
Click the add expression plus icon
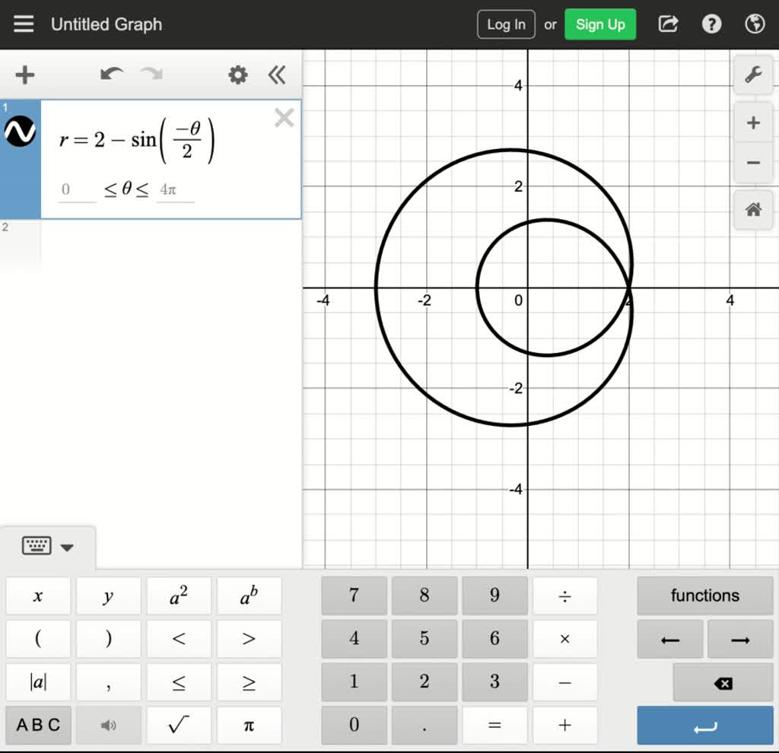(x=25, y=75)
